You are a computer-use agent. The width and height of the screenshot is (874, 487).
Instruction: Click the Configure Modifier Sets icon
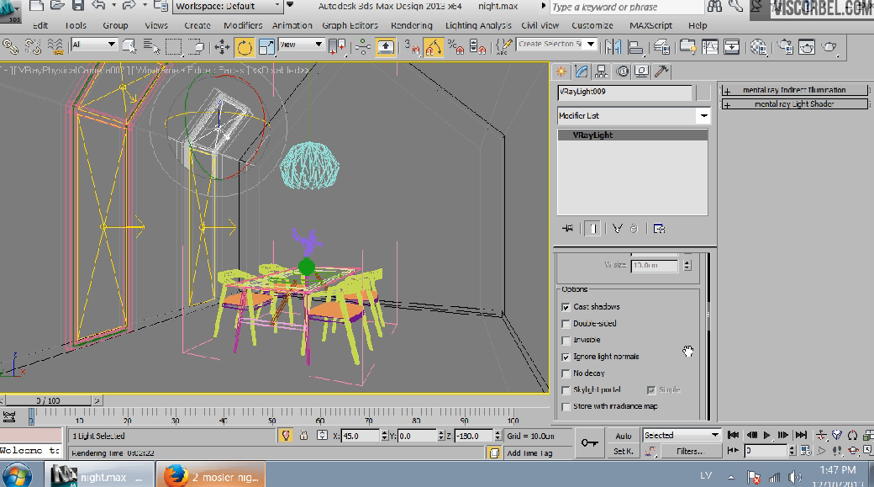pos(659,229)
